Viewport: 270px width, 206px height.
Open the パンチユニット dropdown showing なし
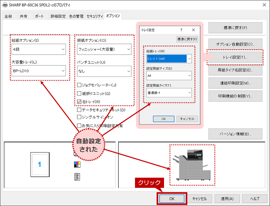pos(104,71)
